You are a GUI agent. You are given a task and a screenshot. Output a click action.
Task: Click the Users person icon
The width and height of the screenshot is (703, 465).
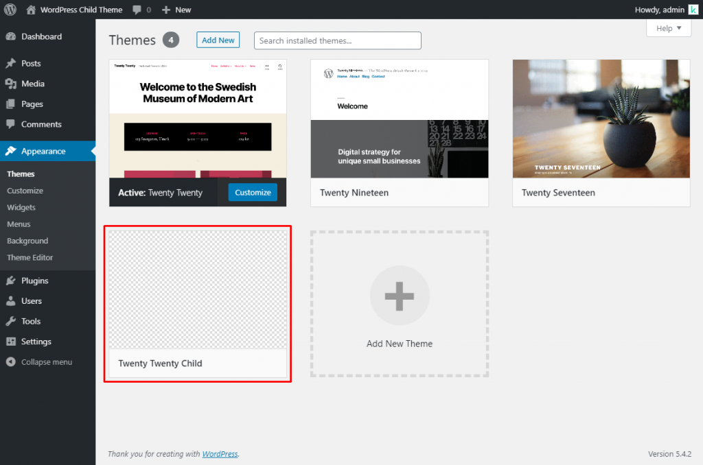(x=11, y=301)
